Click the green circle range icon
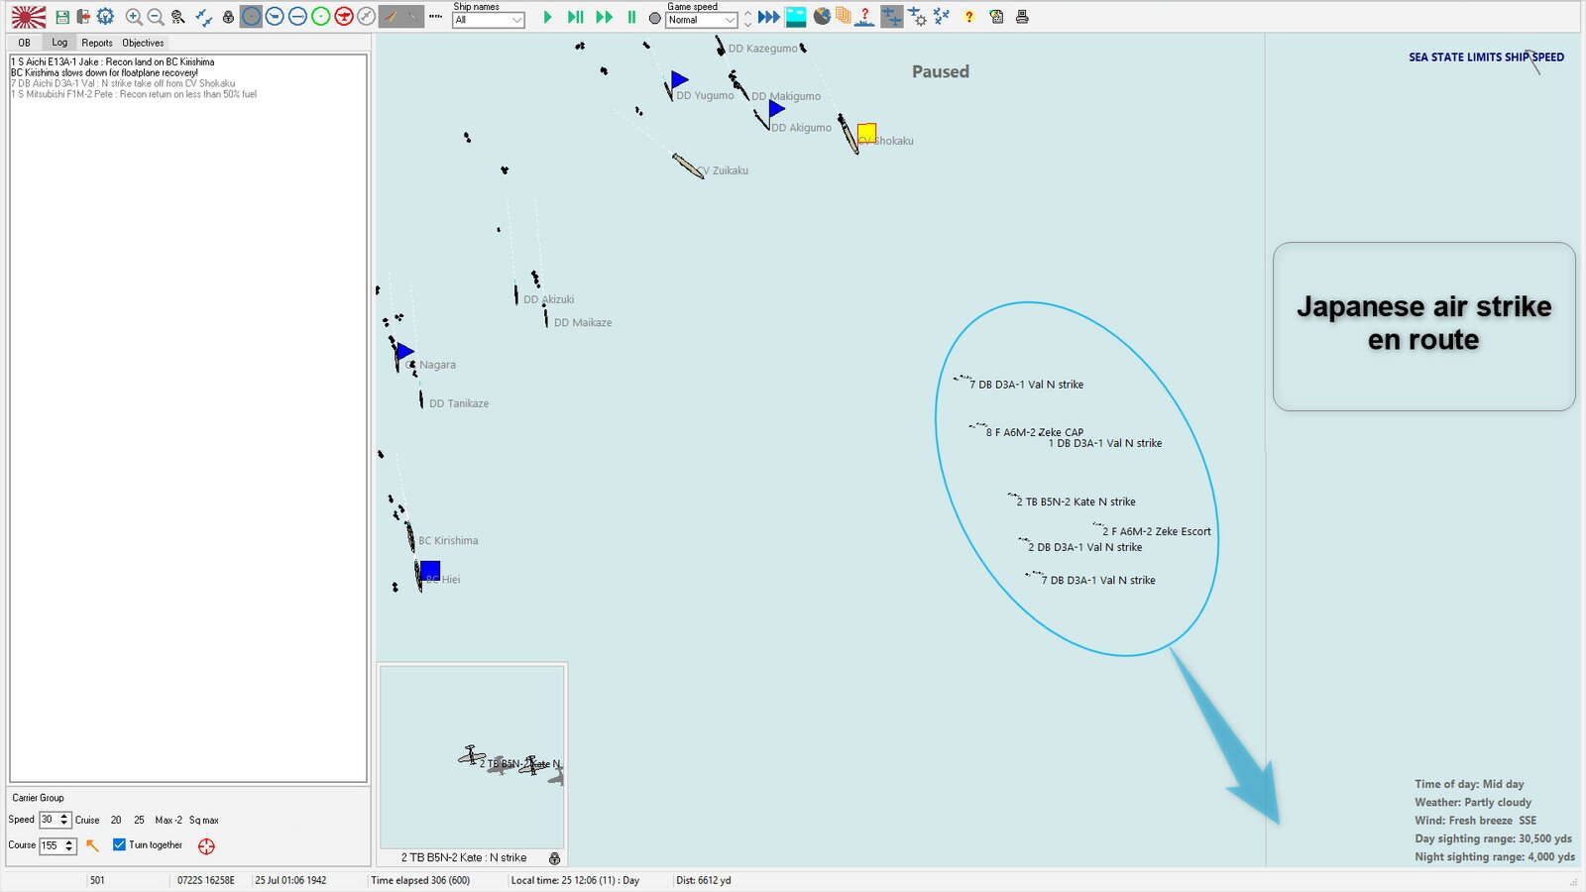Viewport: 1586px width, 892px height. (320, 17)
